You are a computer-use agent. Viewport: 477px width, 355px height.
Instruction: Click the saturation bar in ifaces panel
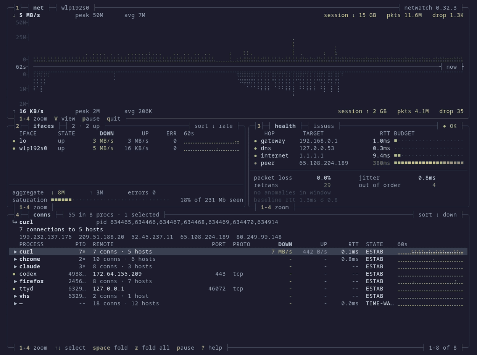(x=110, y=200)
